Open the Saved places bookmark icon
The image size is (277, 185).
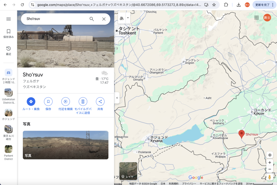[x=9, y=32]
